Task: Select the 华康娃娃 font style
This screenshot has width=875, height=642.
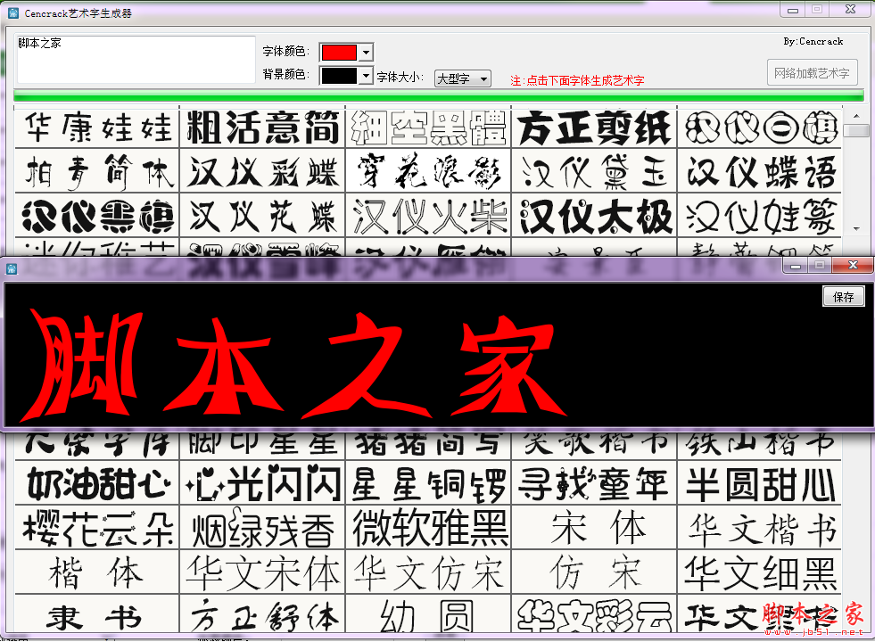Action: tap(96, 128)
